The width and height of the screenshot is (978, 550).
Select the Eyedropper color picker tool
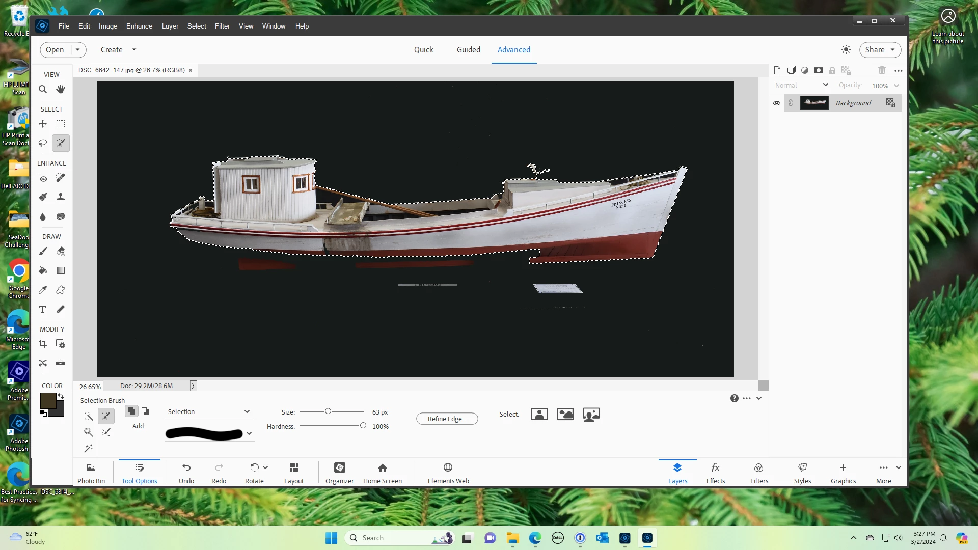[x=43, y=290]
